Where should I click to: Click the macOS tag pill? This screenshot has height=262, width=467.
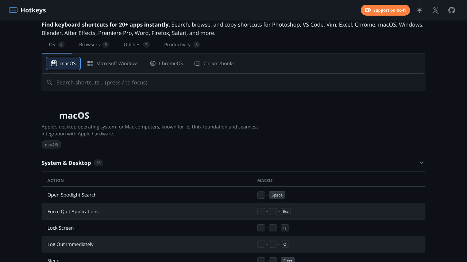(x=51, y=144)
